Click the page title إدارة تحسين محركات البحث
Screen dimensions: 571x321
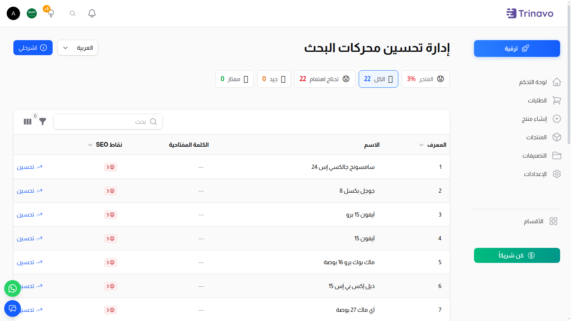[377, 48]
